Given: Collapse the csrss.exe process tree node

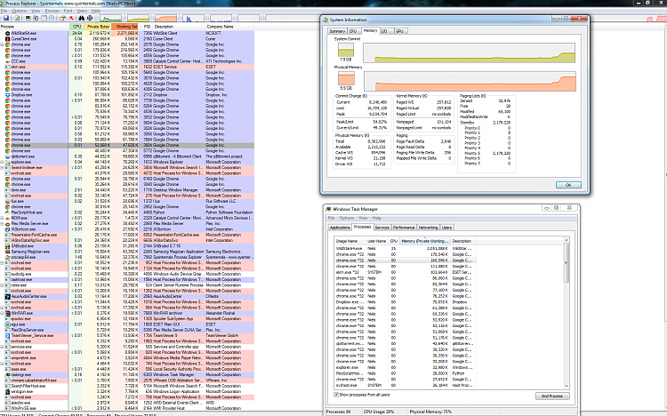Looking at the screenshot, I should click(2, 285).
